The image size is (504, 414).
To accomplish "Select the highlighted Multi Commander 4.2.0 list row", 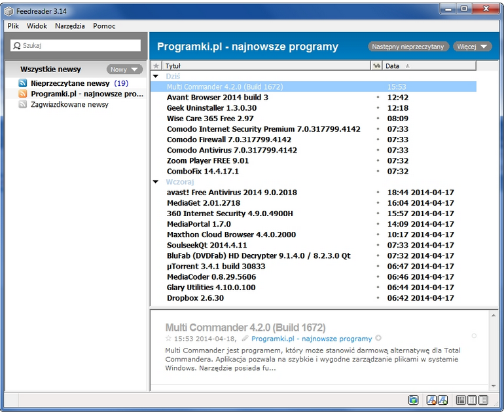I will [314, 87].
